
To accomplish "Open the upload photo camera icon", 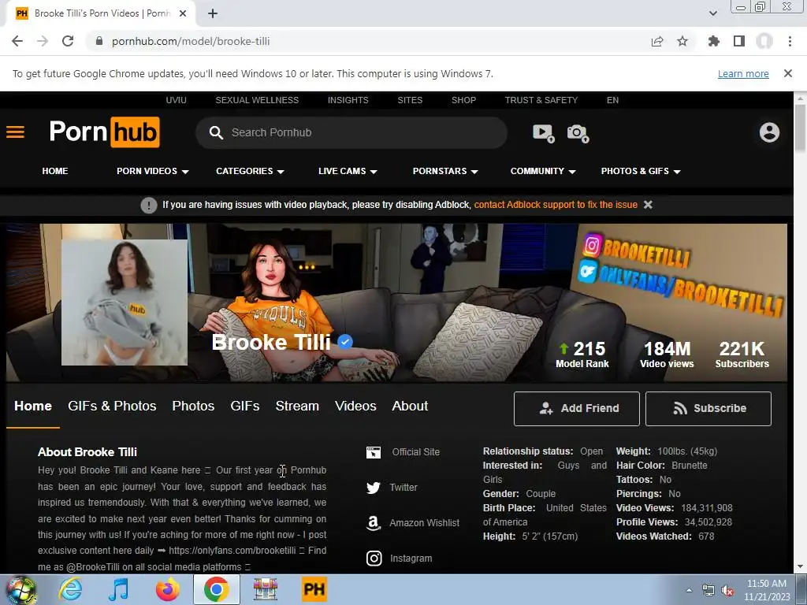I will click(578, 133).
